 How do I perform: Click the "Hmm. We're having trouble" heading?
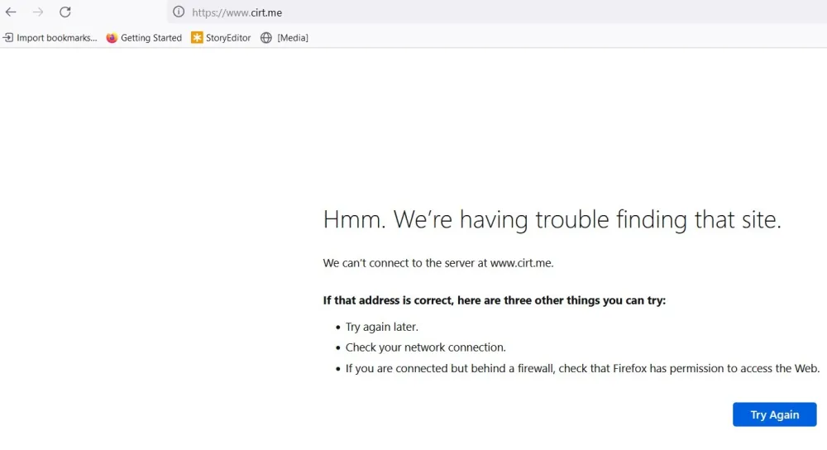click(552, 220)
